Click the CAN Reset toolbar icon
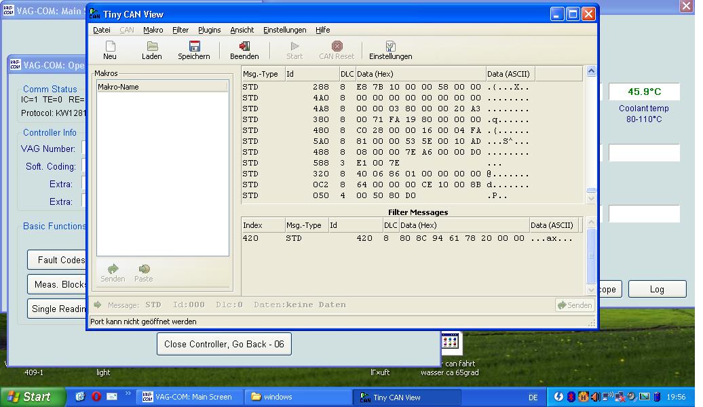 point(337,46)
